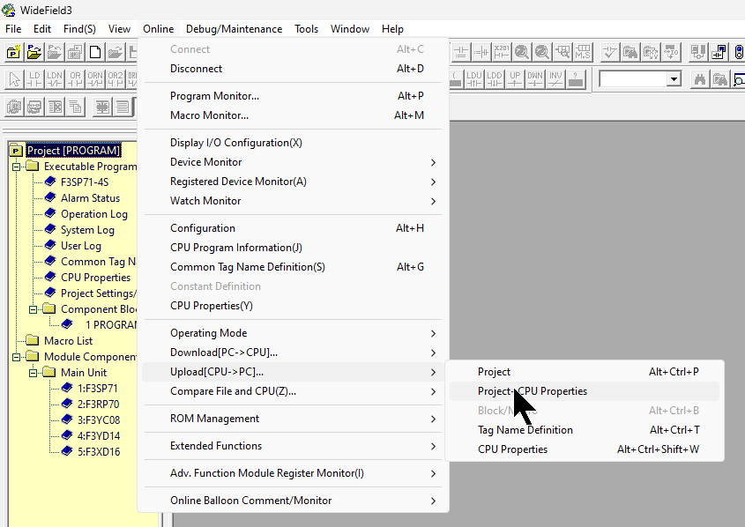Select the LDU rising-edge contact icon
745x527 pixels.
[473, 79]
